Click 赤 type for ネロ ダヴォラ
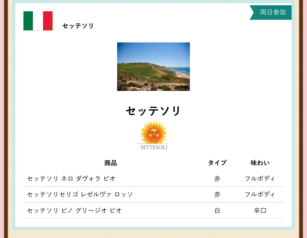 click(x=217, y=179)
